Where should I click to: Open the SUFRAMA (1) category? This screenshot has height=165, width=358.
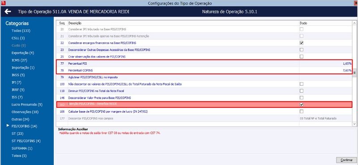[x=22, y=148]
